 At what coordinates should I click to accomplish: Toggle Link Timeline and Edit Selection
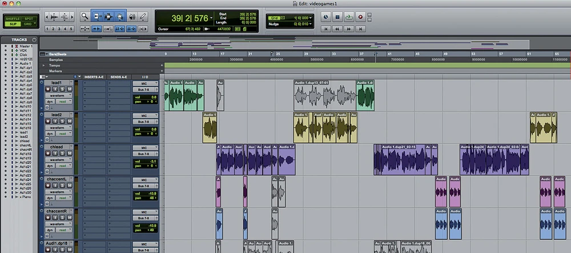tap(119, 29)
